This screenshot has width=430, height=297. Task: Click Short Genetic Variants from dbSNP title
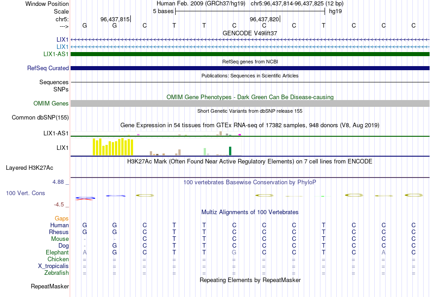(250, 111)
